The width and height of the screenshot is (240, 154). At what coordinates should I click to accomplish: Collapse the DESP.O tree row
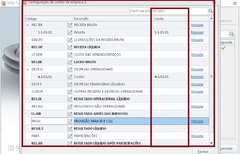coord(28,70)
